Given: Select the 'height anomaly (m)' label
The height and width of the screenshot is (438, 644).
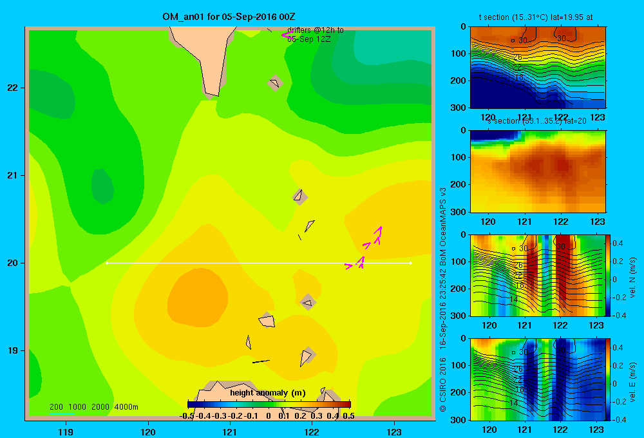Looking at the screenshot, I should click(x=268, y=393).
